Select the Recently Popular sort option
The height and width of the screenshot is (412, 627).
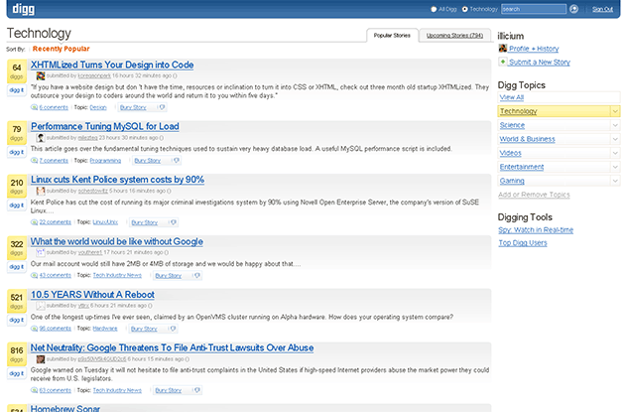62,49
